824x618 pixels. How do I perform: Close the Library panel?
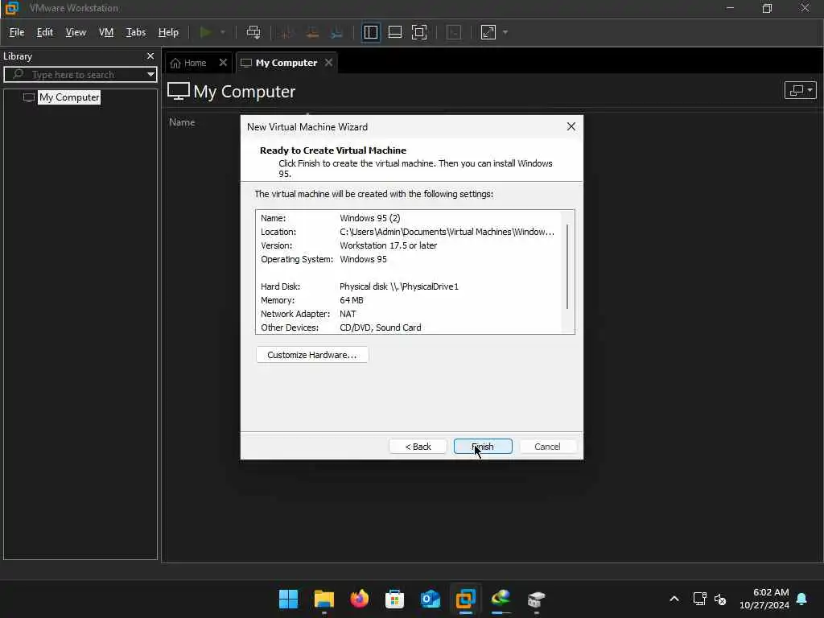pyautogui.click(x=150, y=56)
